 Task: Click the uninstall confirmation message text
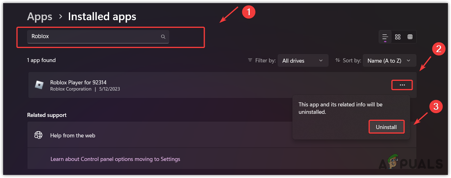pyautogui.click(x=340, y=108)
